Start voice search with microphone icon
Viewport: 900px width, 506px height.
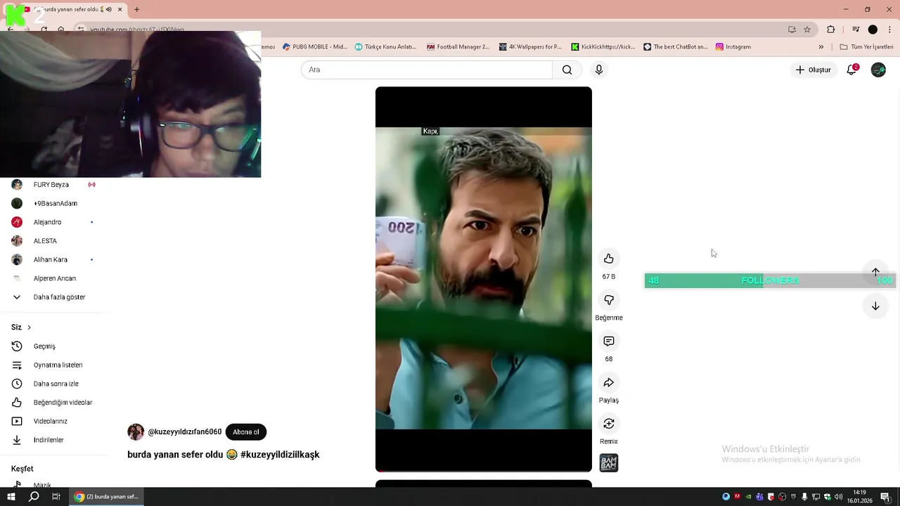[x=599, y=70]
